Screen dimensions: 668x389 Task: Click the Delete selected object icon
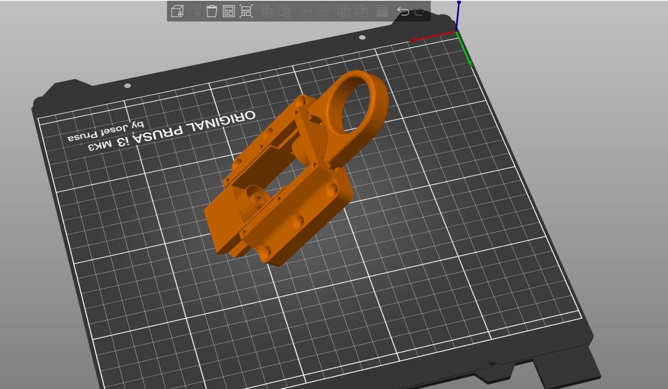pyautogui.click(x=195, y=11)
